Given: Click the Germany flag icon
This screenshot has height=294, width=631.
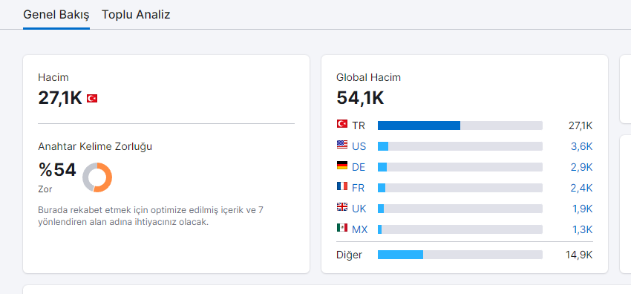Looking at the screenshot, I should pos(342,166).
